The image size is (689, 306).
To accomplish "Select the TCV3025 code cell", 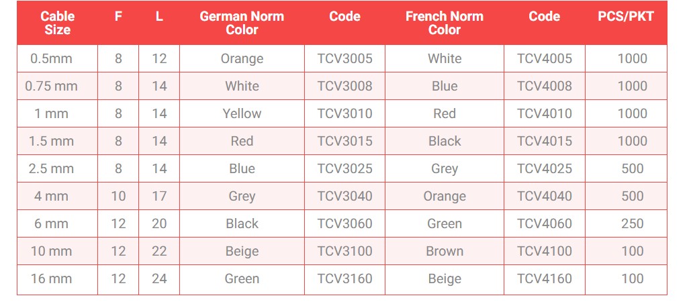I will pos(344,168).
